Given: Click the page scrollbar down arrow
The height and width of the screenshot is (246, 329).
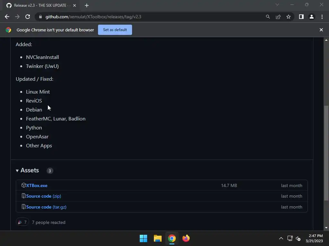Looking at the screenshot, I should click(x=326, y=228).
